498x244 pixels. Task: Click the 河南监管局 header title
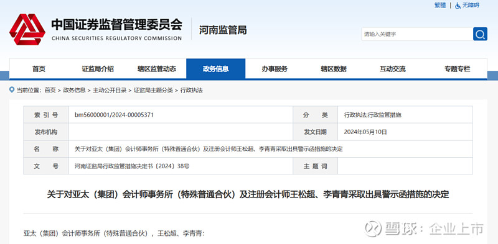pyautogui.click(x=223, y=30)
